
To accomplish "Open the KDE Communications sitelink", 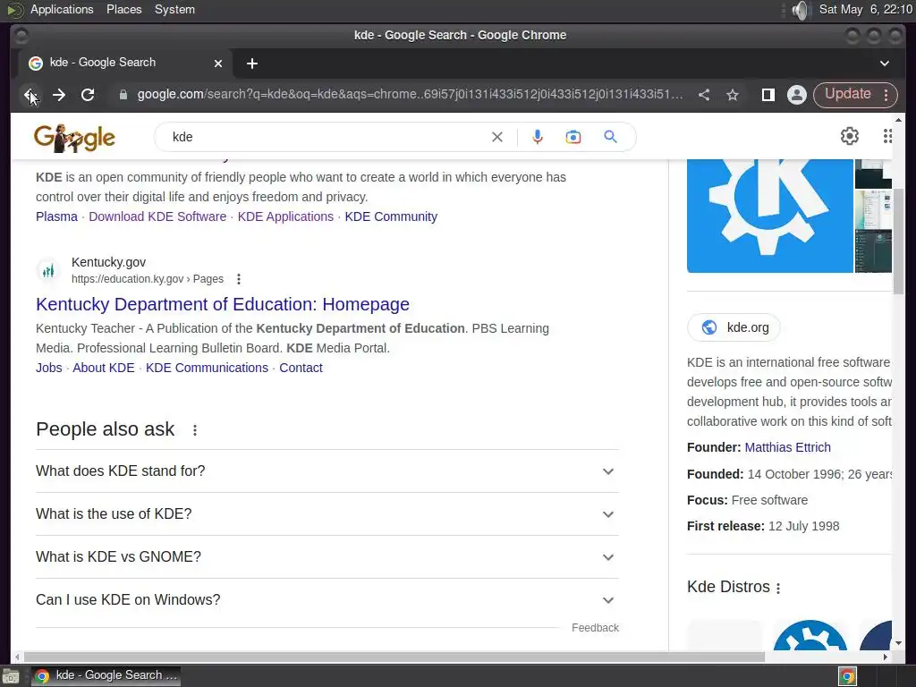I will click(x=207, y=368).
